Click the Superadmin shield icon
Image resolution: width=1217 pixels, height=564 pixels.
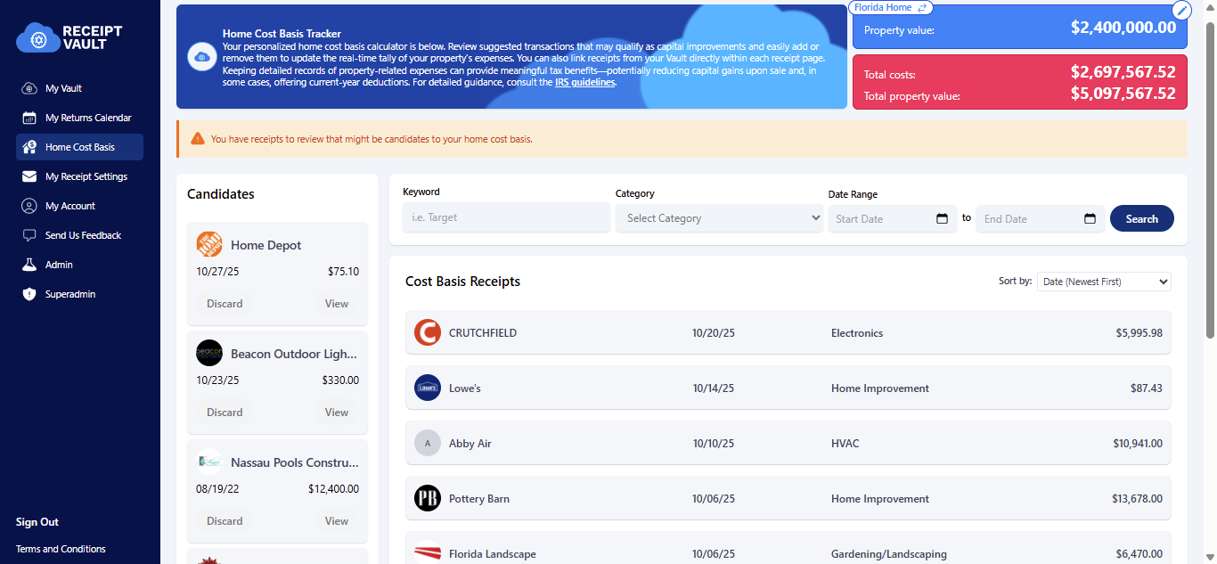point(29,294)
